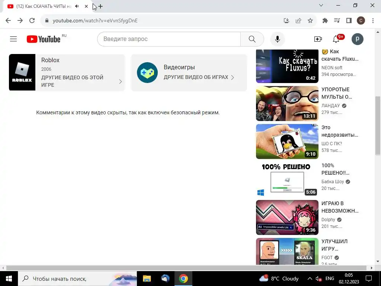Open File Explorer from taskbar

click(x=147, y=279)
